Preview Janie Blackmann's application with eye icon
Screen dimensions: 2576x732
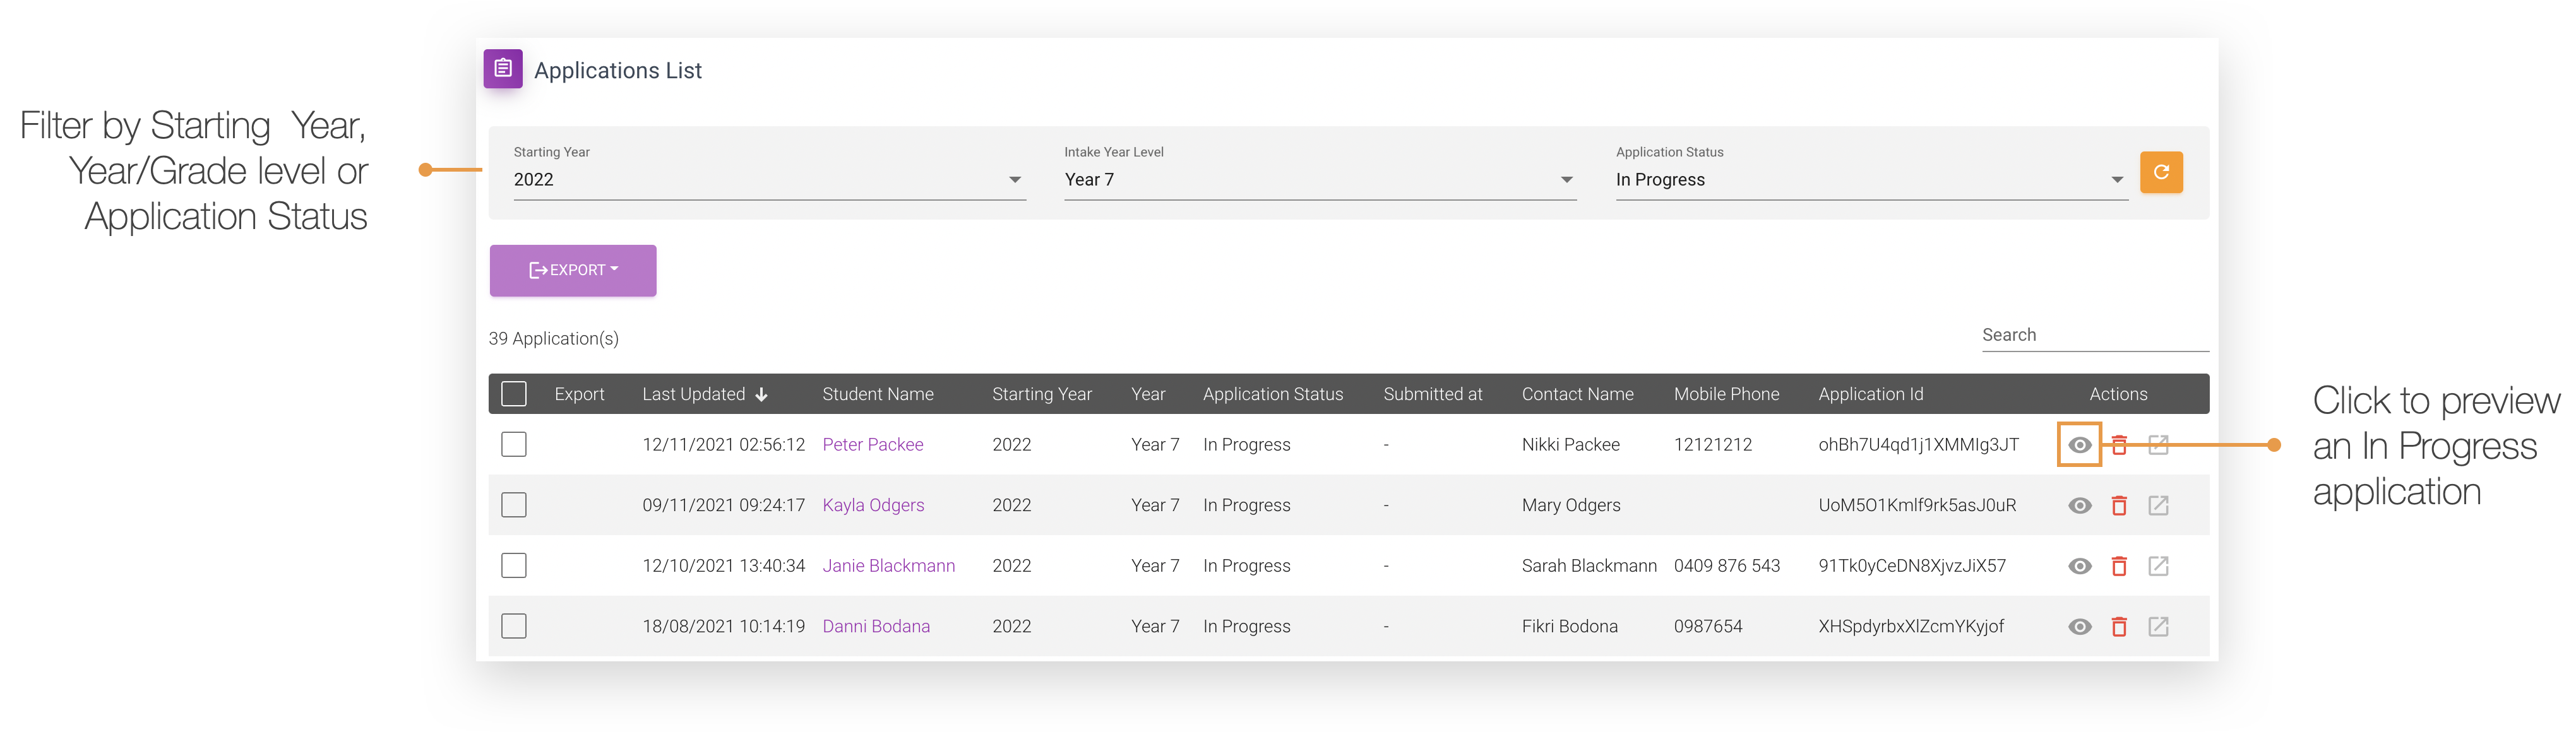coord(2079,566)
